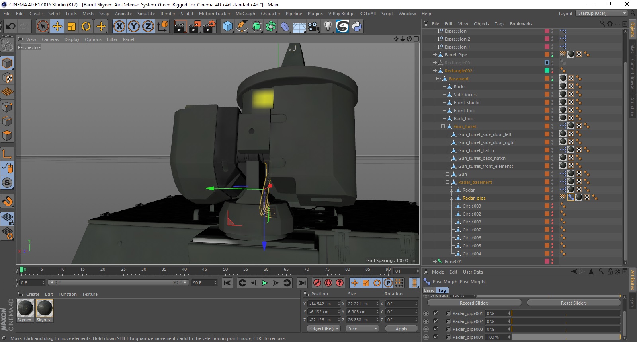Open the viewport Cameras menu

click(x=50, y=39)
